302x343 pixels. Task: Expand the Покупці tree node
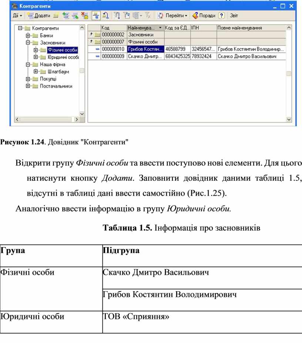click(x=28, y=79)
